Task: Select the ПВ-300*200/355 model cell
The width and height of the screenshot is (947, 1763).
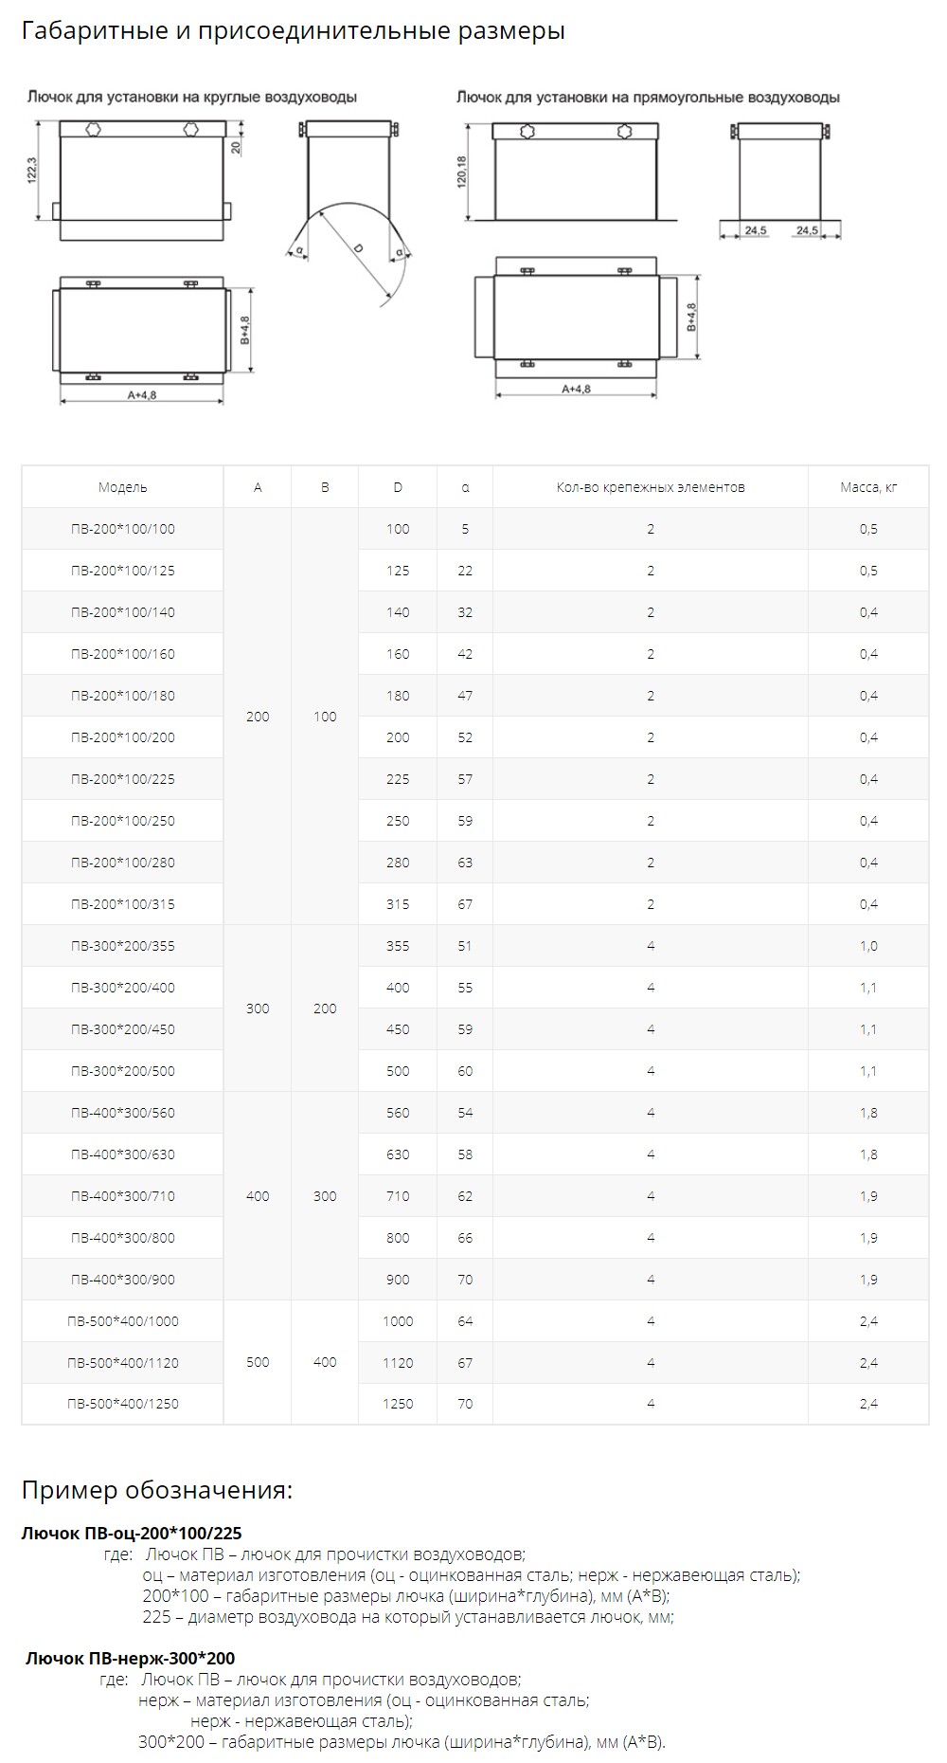Action: pos(123,946)
